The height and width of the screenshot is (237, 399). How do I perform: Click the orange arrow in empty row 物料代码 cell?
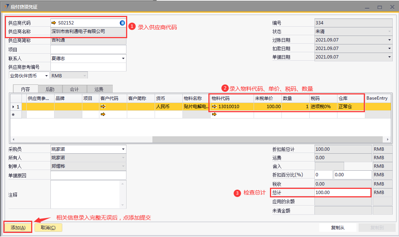tap(214, 114)
